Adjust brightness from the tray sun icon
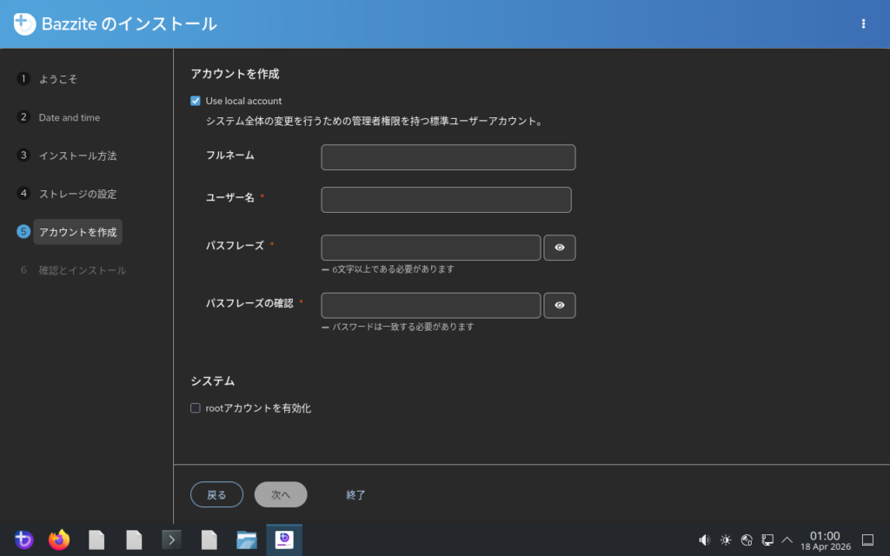This screenshot has height=556, width=890. (726, 540)
